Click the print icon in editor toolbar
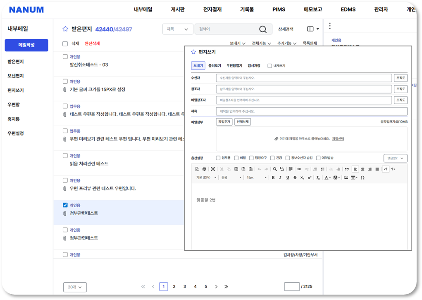Viewport: 422px width, 300px height. pos(204,169)
